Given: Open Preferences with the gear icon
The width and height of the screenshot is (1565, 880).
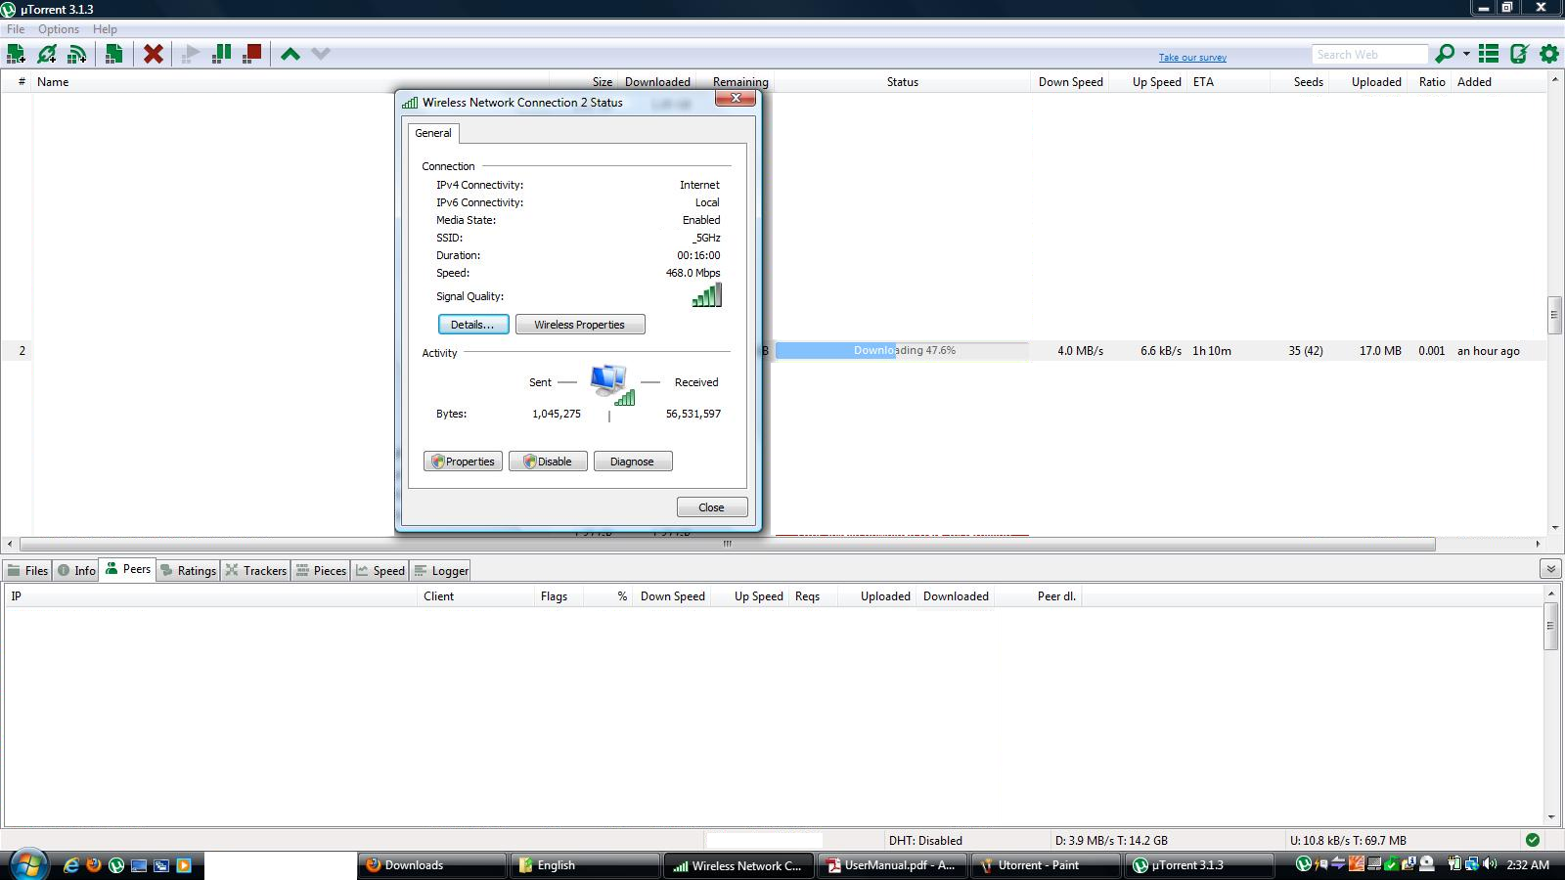Looking at the screenshot, I should 1549,55.
